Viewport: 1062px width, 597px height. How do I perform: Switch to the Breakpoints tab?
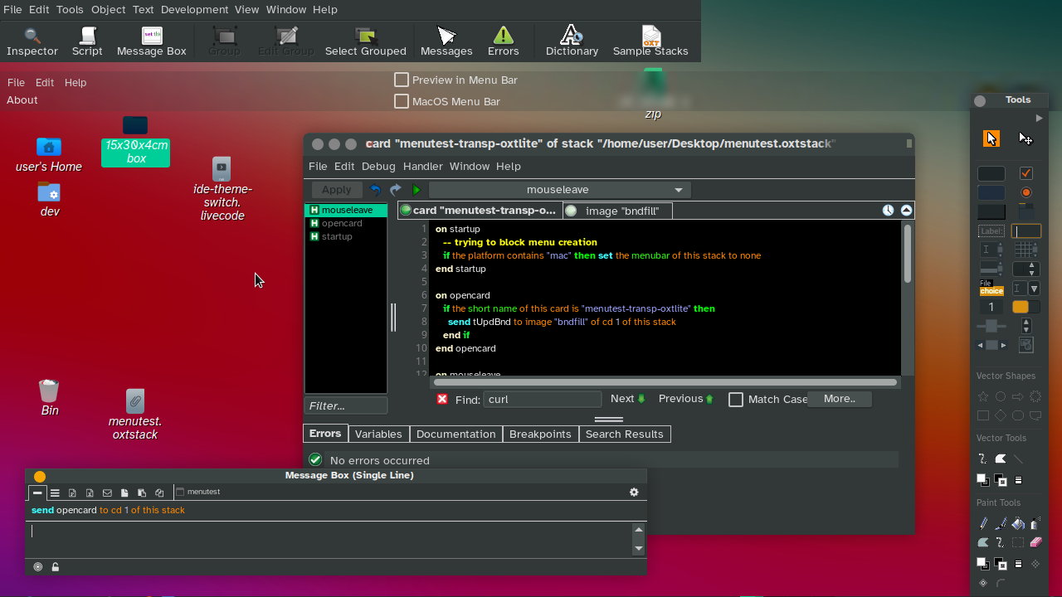tap(540, 434)
